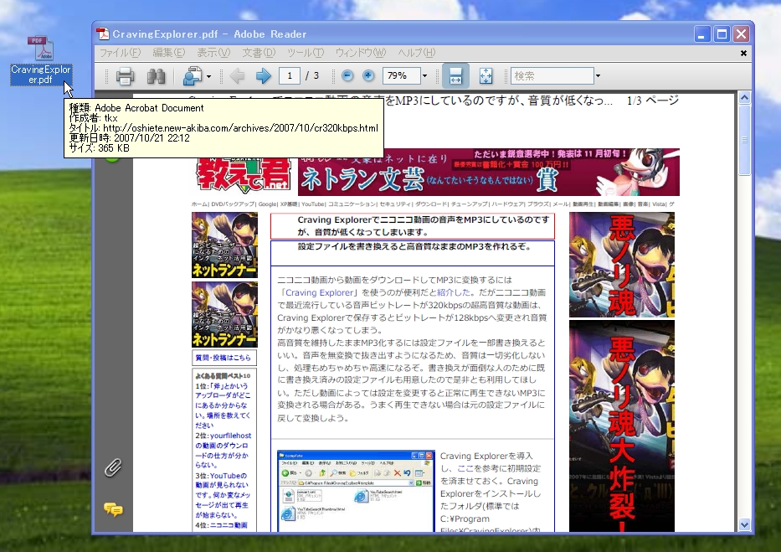Click the 検索 search text box
This screenshot has width=781, height=552.
point(552,75)
